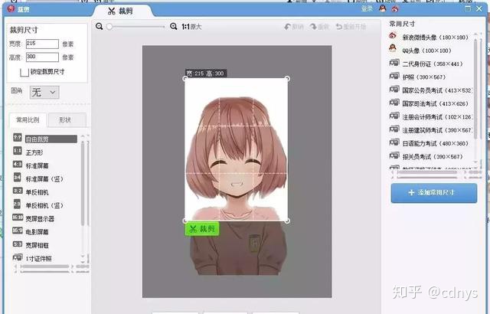490x314 pixels.
Task: Click the QQ penguin icon in title bar
Action: 383,8
